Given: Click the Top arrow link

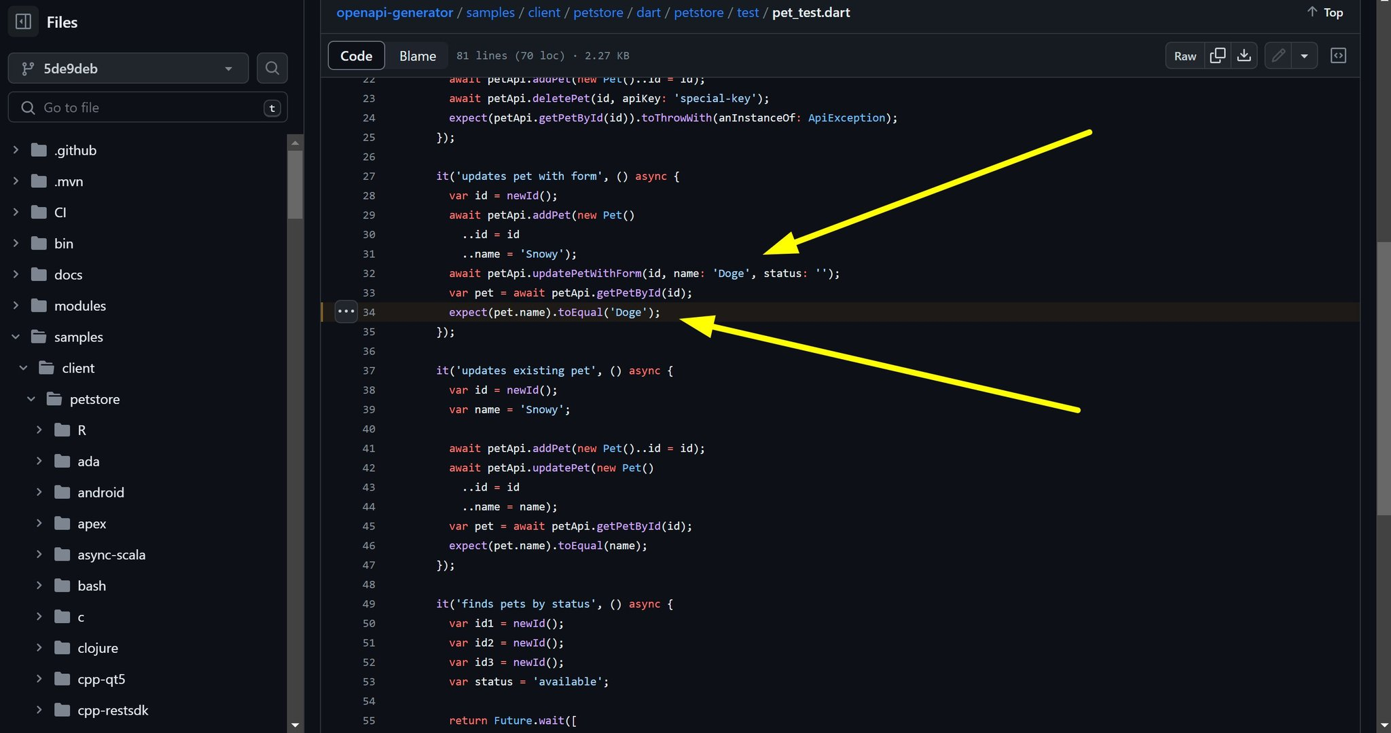Looking at the screenshot, I should (1324, 12).
